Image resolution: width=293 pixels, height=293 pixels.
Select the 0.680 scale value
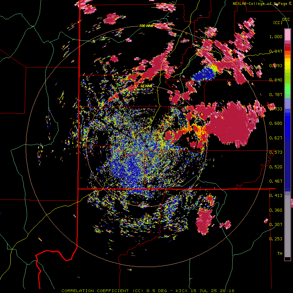pos(276,123)
